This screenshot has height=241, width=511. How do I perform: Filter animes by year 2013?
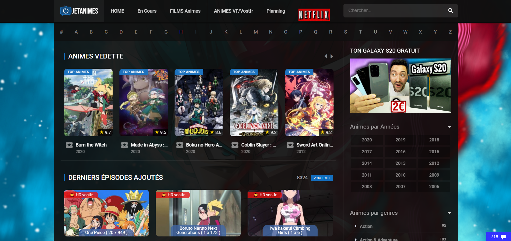pos(400,163)
